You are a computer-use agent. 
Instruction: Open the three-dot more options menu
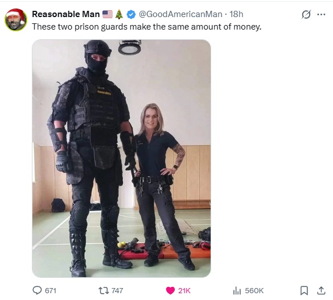pos(321,14)
